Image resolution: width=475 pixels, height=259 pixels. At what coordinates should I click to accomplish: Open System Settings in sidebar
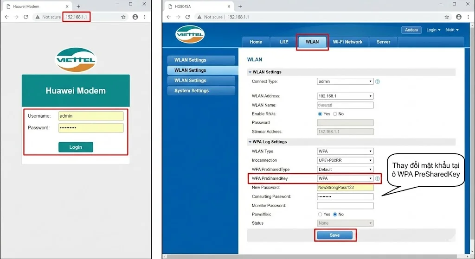click(x=201, y=90)
